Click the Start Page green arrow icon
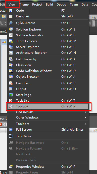 11,95
